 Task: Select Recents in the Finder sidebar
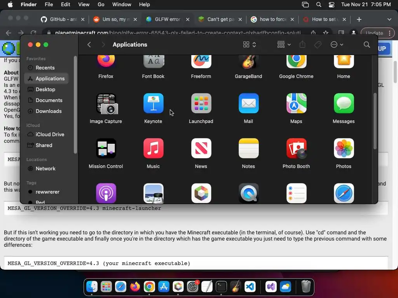click(46, 68)
